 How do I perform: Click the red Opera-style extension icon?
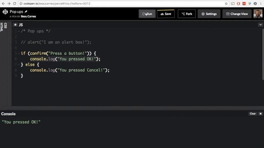(x=238, y=4)
